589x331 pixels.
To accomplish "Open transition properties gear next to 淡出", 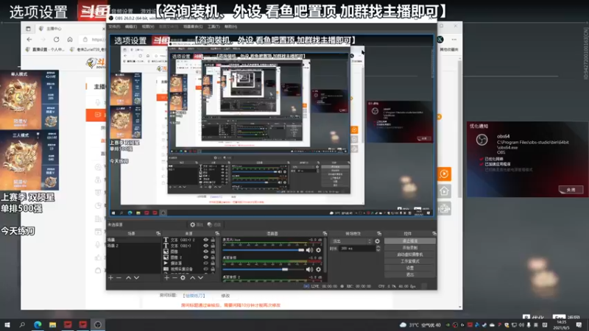I will tap(377, 241).
